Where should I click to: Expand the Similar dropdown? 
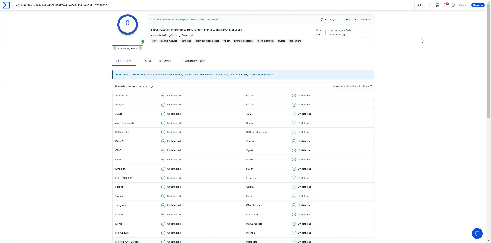tap(349, 20)
